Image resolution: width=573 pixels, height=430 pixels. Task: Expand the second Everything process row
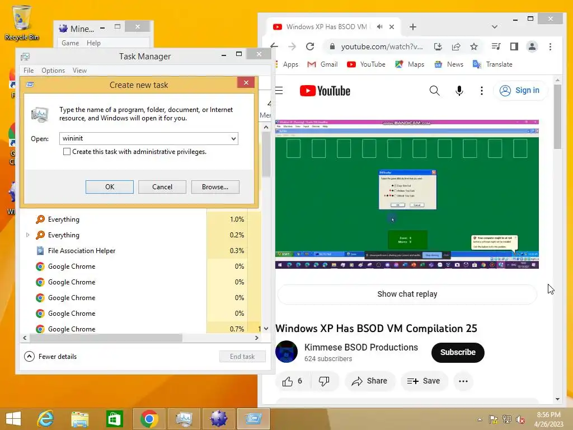tap(28, 235)
